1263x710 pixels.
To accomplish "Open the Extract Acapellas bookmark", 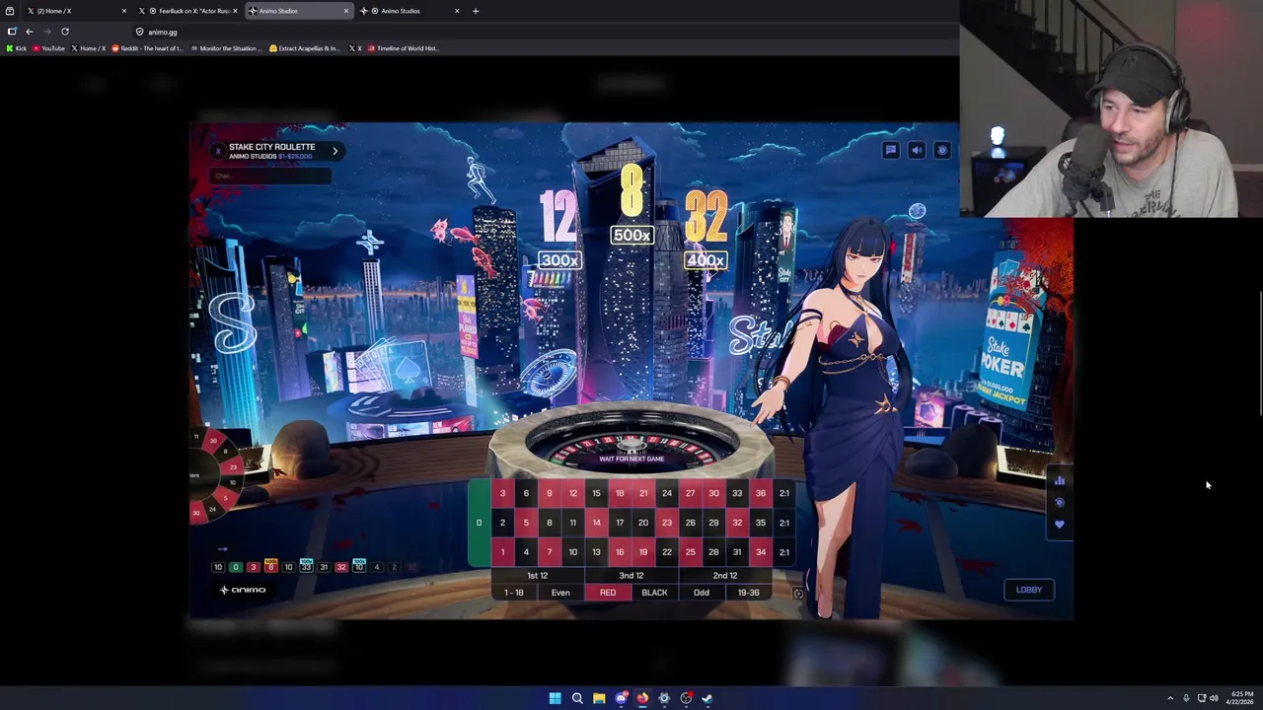I will [x=305, y=48].
